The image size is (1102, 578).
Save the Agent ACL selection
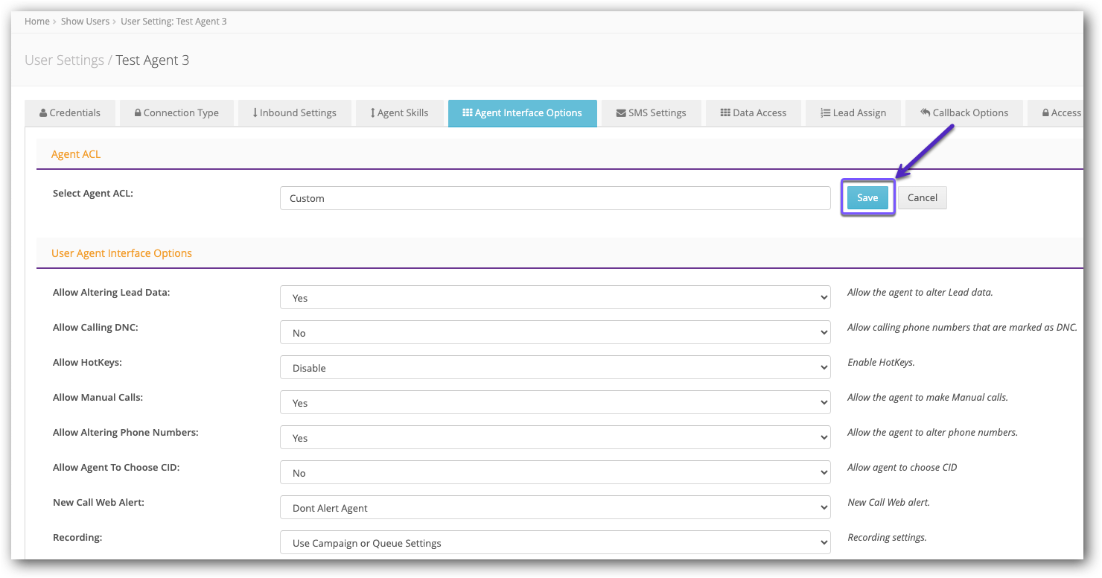coord(867,197)
